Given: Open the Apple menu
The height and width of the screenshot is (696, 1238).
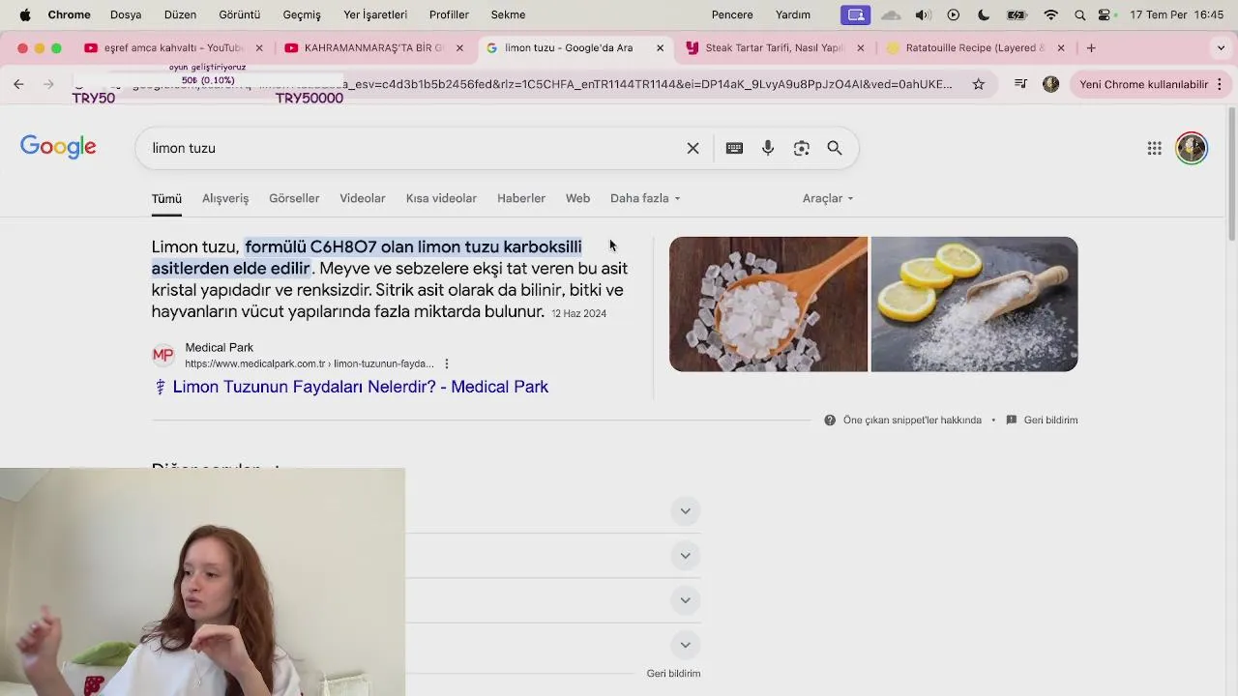Looking at the screenshot, I should point(25,14).
